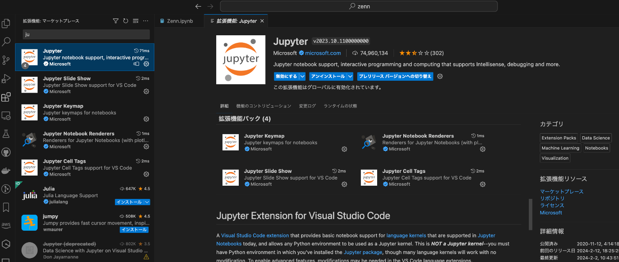This screenshot has height=262, width=619.
Task: Open the Source Control view
Action: [6, 60]
